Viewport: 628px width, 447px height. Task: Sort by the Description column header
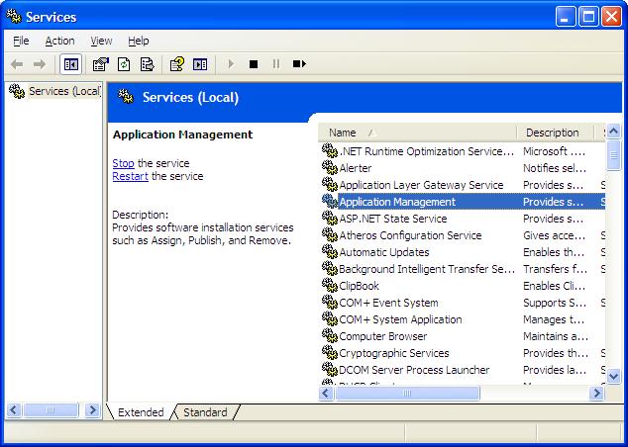[x=555, y=133]
